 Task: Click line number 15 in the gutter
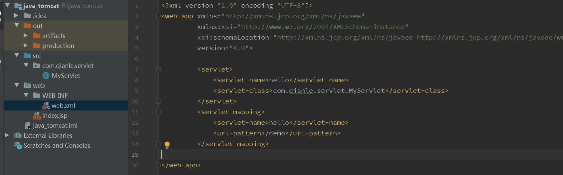pos(135,155)
